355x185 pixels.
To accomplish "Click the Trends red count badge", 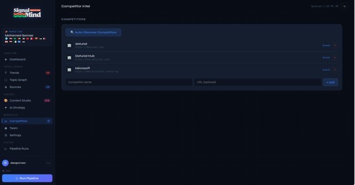I will click(x=48, y=73).
